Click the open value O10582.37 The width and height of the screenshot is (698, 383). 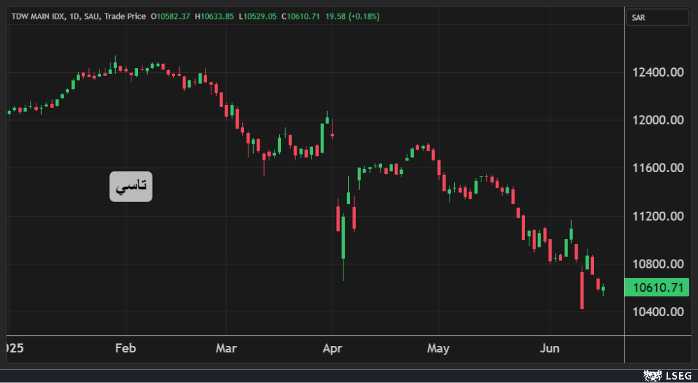170,16
